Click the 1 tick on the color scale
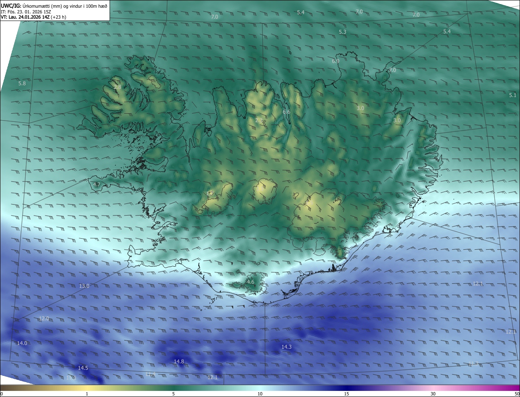This screenshot has width=520, height=397. [x=87, y=394]
